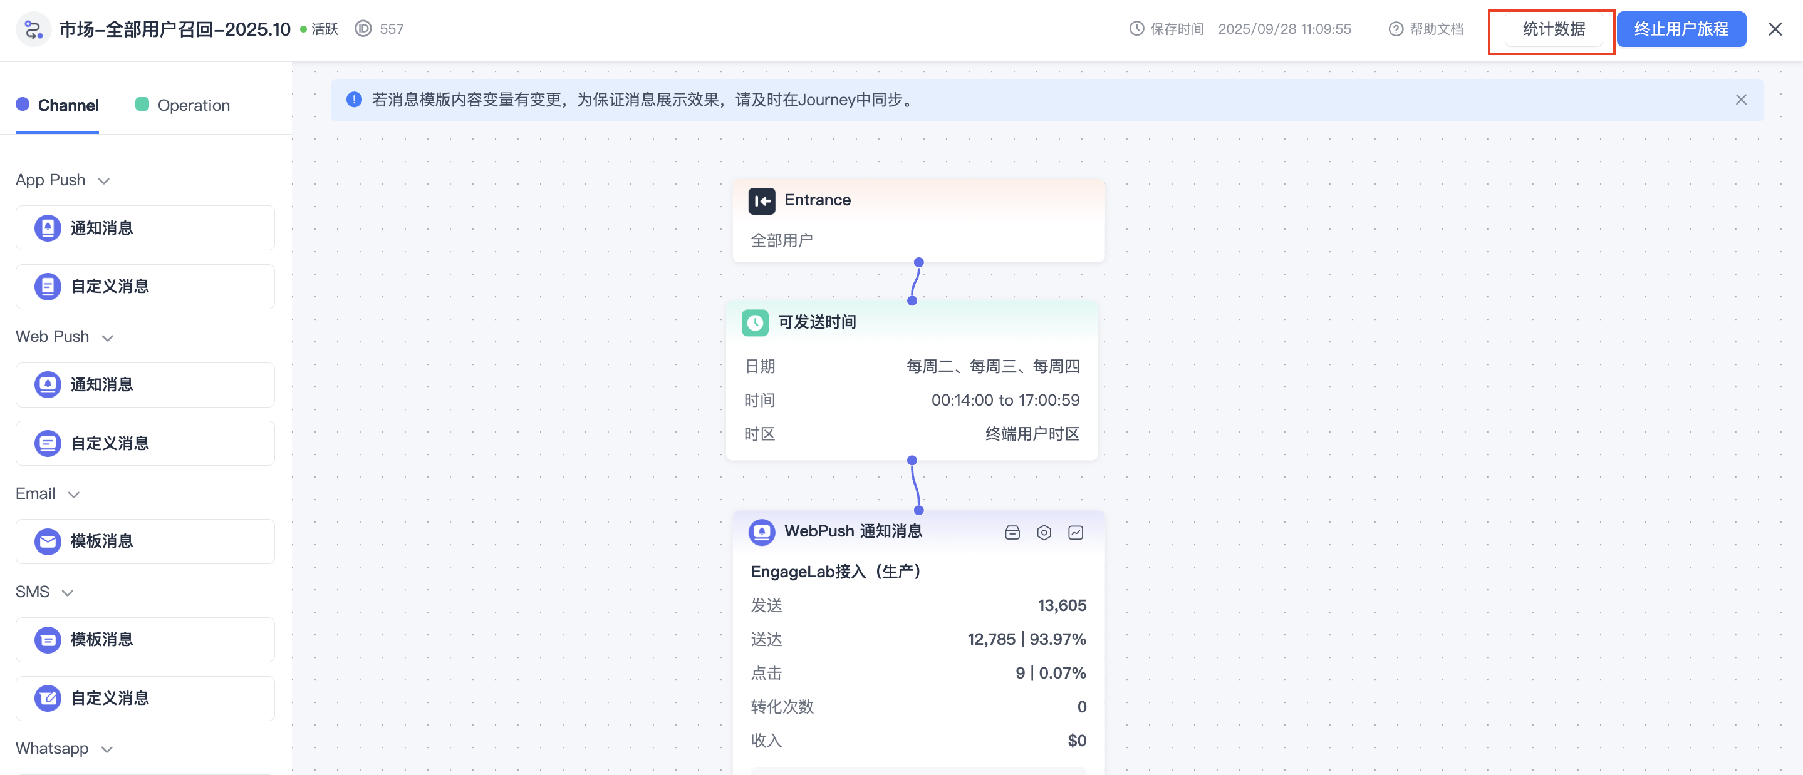Click the 00:14:00 to 17:00:59 time value

click(x=1005, y=400)
